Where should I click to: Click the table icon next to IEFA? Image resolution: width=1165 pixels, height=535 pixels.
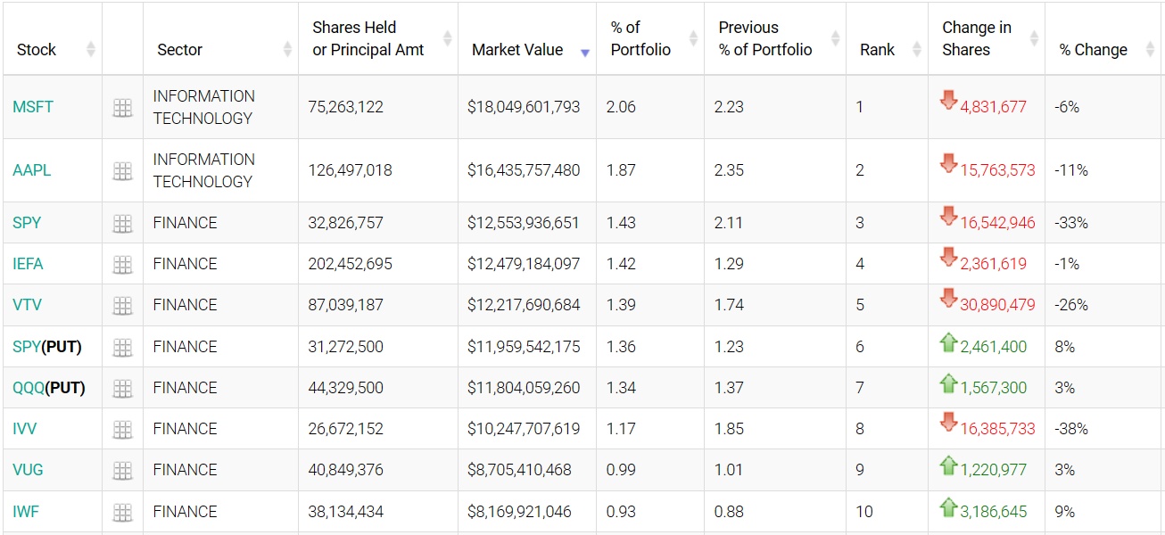pyautogui.click(x=122, y=265)
